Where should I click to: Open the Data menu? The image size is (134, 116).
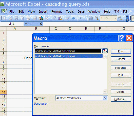click(81, 12)
